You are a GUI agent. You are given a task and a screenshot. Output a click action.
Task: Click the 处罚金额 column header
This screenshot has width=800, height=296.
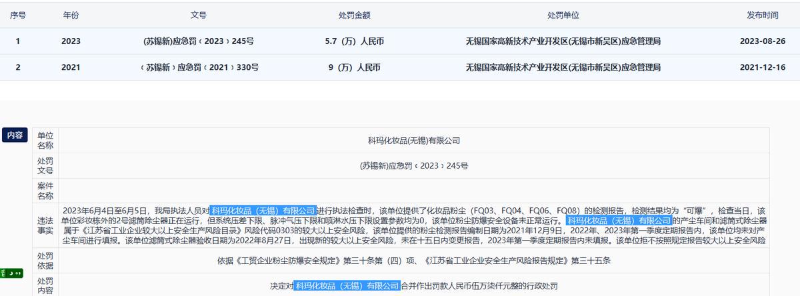coord(354,15)
